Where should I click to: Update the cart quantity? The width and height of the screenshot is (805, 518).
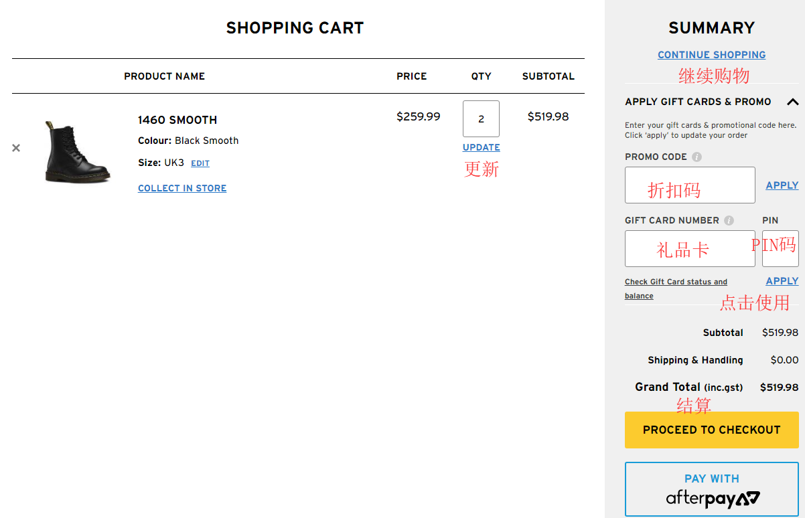point(481,148)
